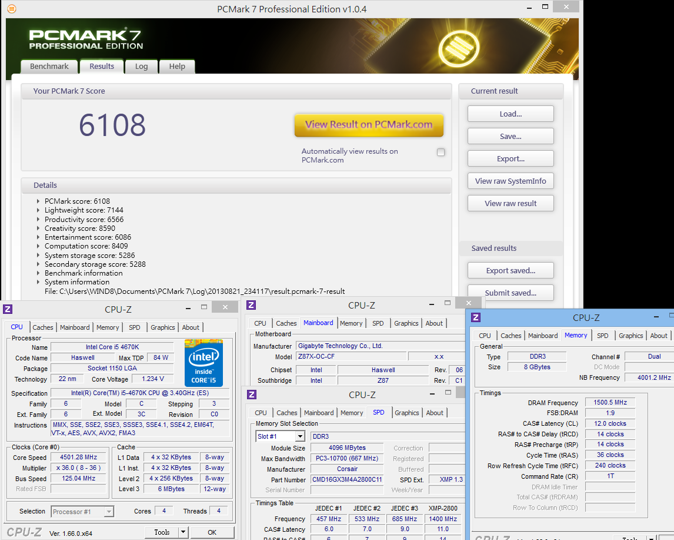Enable automatically view results on PCMark.com
Screen dimensions: 674x540
click(x=441, y=153)
